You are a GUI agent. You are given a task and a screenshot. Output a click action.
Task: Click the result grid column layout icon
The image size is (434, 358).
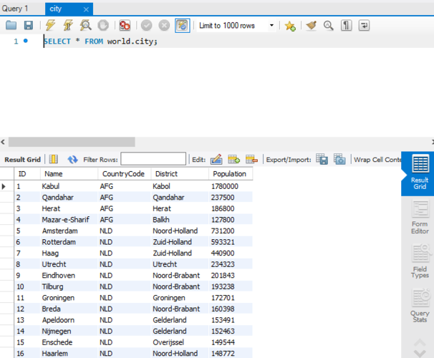pyautogui.click(x=54, y=160)
